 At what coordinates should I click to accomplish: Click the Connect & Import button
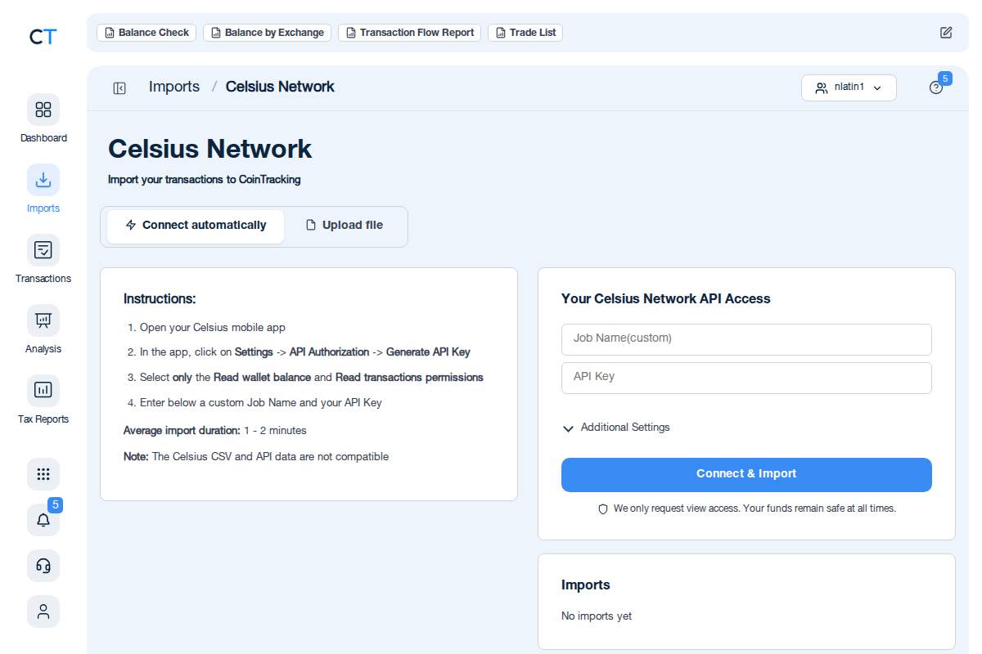[746, 474]
